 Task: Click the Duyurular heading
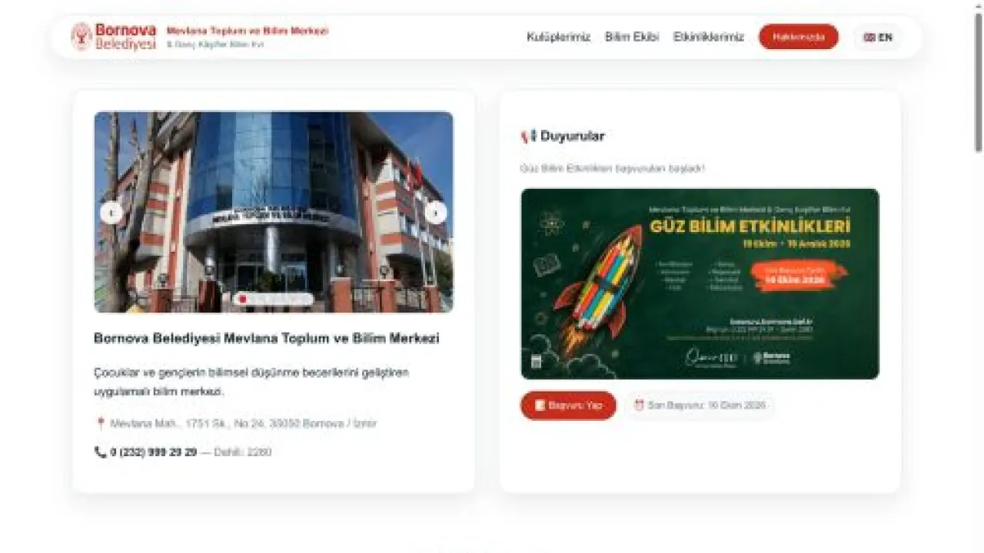coord(573,137)
